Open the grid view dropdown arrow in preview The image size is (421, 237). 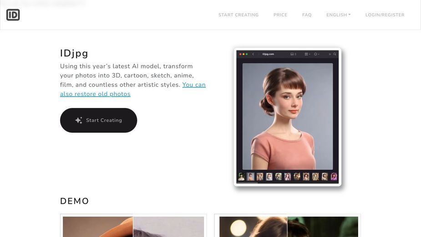pos(309,54)
